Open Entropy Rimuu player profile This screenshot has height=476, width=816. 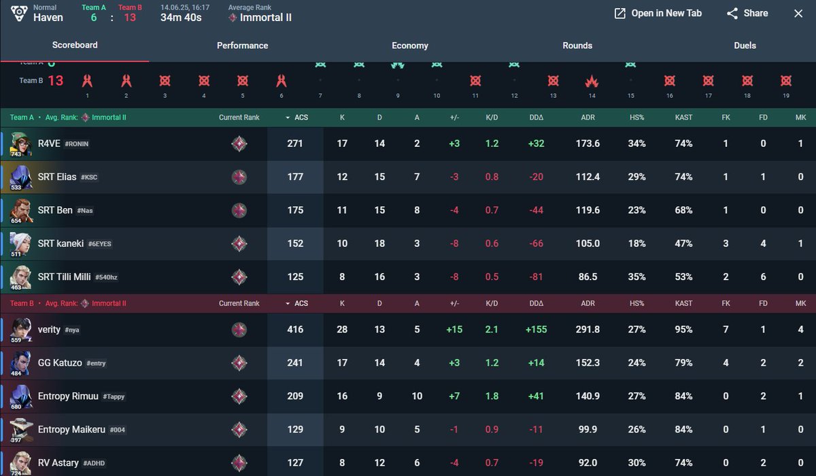(68, 396)
